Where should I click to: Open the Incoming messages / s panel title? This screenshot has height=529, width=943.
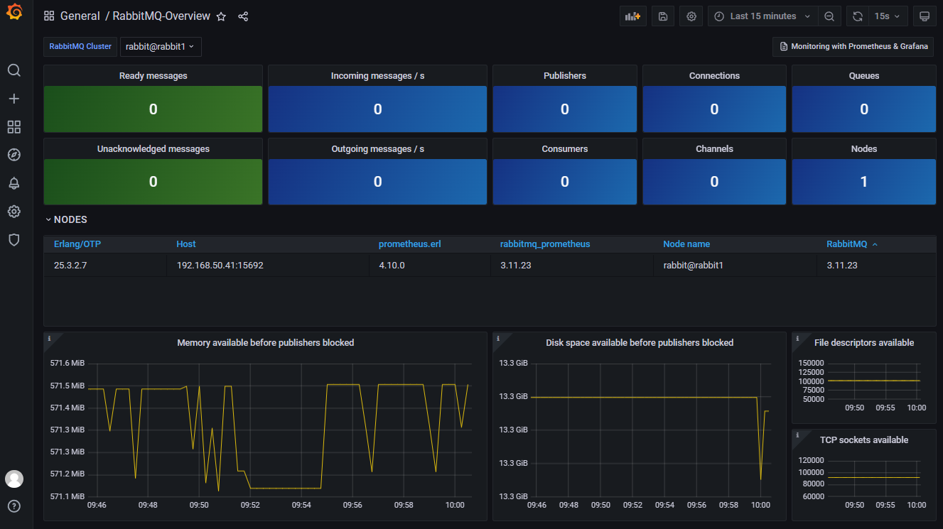[378, 76]
